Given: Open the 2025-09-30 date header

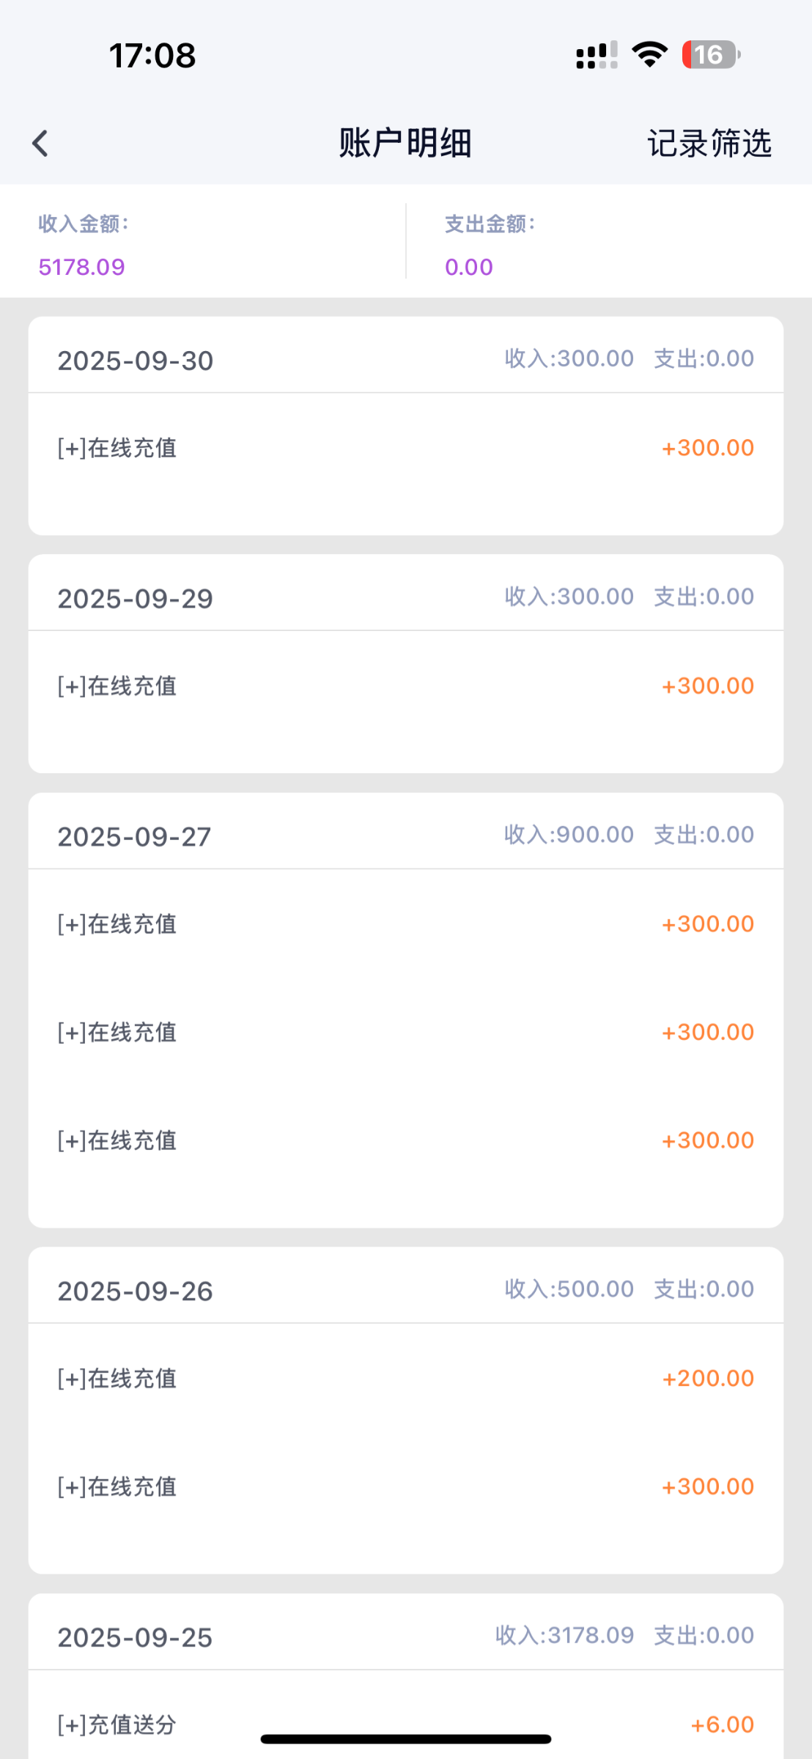Looking at the screenshot, I should pos(136,361).
